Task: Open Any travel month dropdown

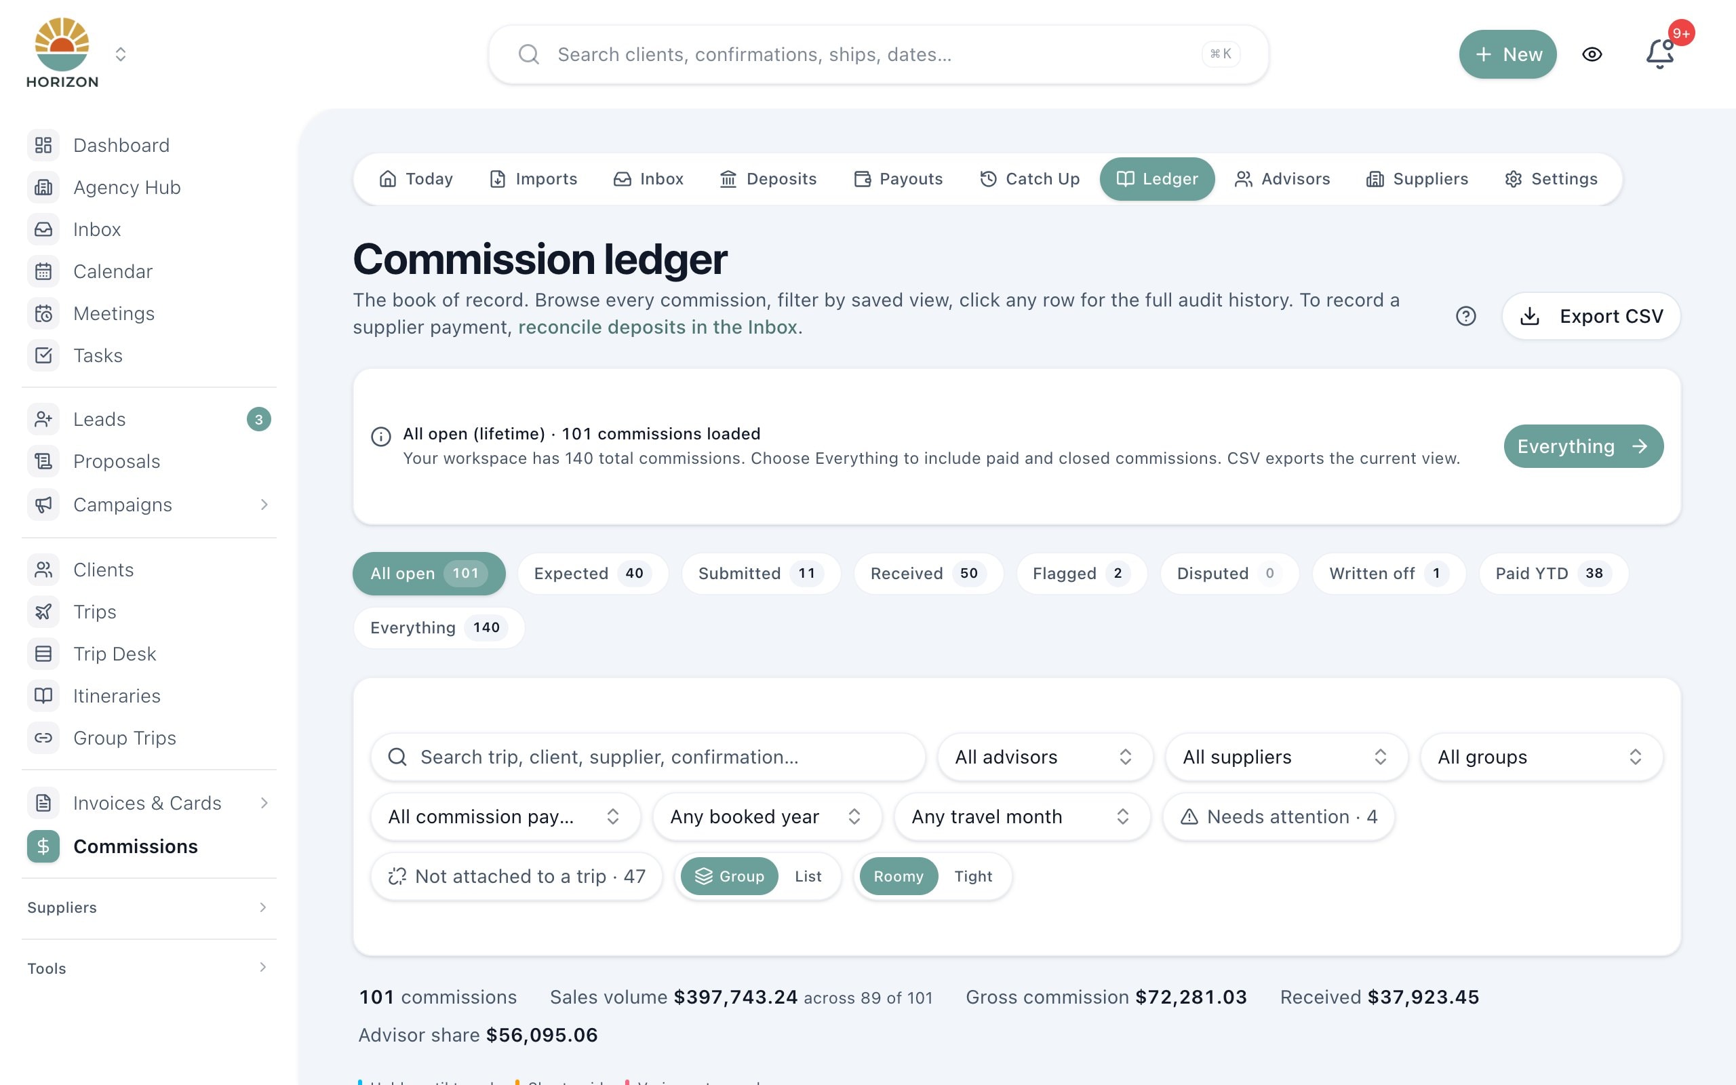Action: click(x=1021, y=816)
